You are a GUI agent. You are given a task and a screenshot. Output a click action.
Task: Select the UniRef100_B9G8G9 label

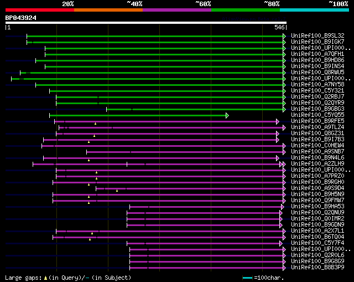[317, 262]
